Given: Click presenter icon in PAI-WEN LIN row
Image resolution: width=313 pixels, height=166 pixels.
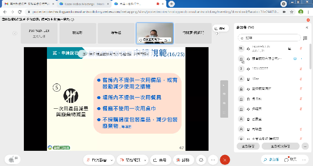Looking at the screenshot, I should pos(290,48).
